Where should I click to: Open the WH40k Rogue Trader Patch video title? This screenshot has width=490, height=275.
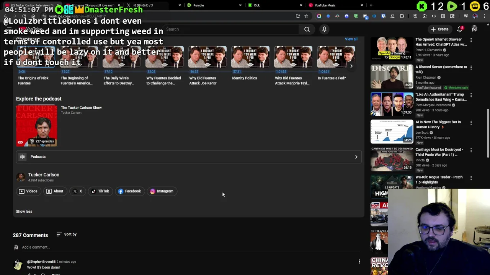tap(439, 180)
